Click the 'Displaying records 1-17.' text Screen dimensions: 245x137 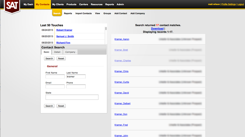[x=158, y=32]
